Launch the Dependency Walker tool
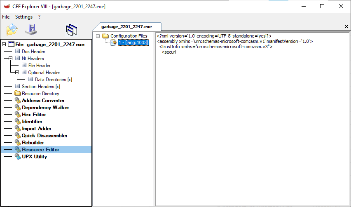This screenshot has height=207, width=351. click(x=45, y=108)
